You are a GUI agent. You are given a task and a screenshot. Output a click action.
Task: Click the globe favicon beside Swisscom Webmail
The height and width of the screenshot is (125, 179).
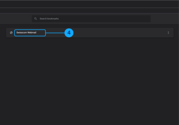[x=11, y=33]
